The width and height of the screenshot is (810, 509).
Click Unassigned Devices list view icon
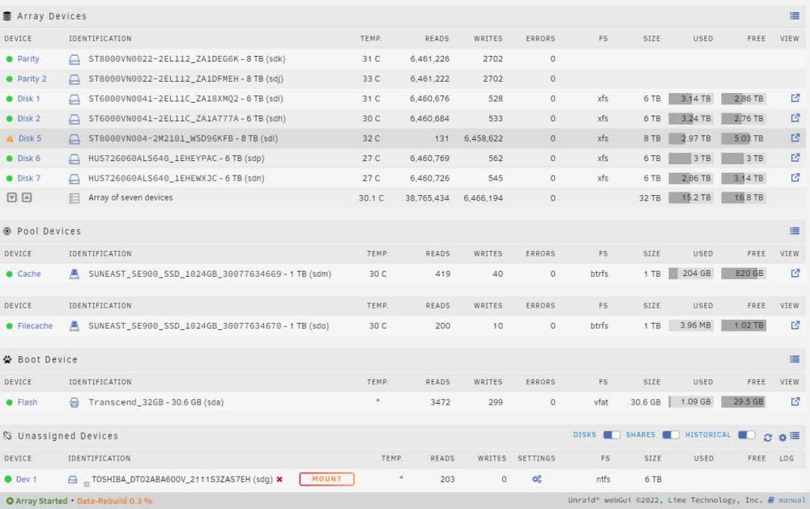tap(795, 435)
